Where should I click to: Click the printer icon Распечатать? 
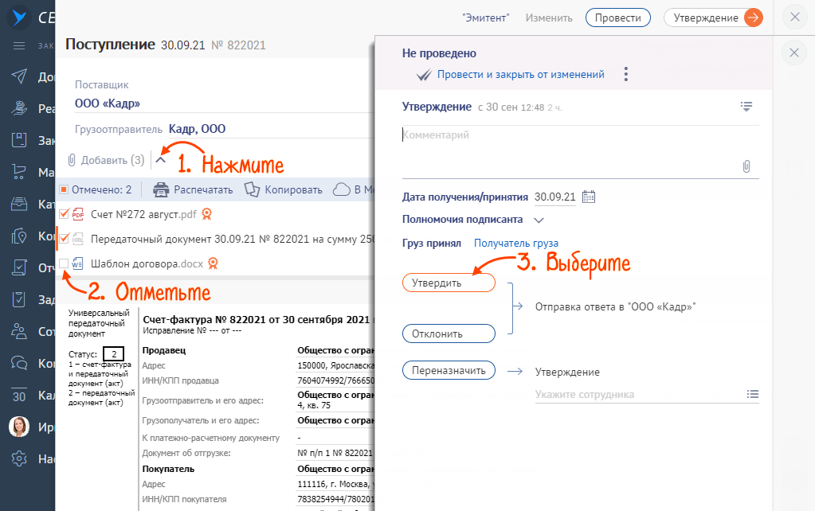[x=162, y=189]
